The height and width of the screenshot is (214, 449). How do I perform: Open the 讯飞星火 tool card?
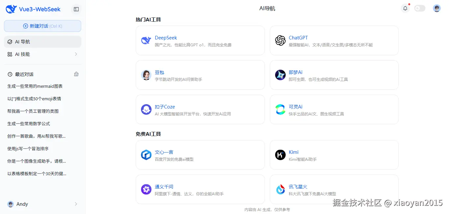[334, 189]
